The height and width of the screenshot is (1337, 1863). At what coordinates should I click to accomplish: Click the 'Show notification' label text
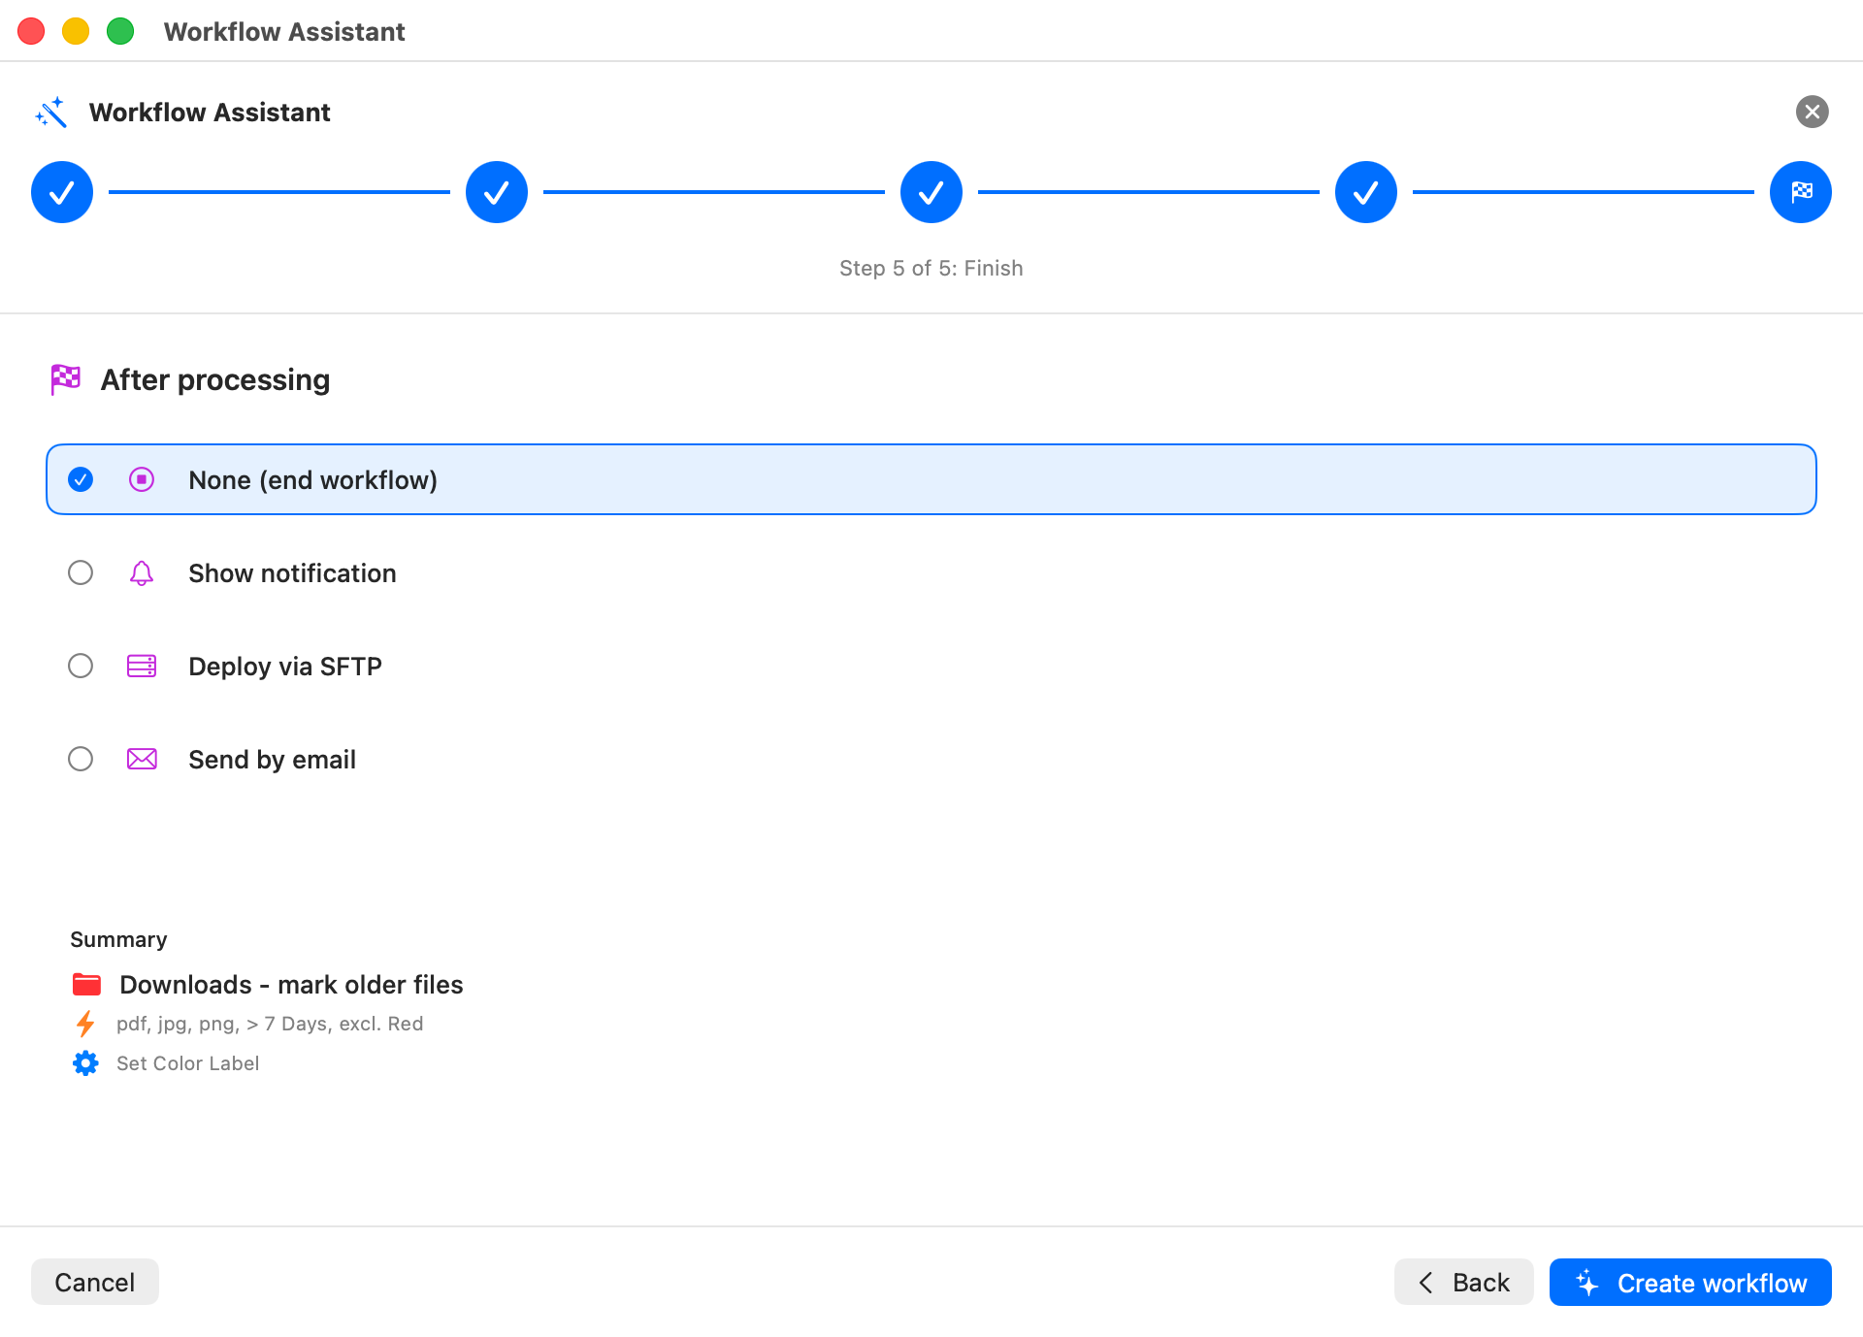point(292,572)
